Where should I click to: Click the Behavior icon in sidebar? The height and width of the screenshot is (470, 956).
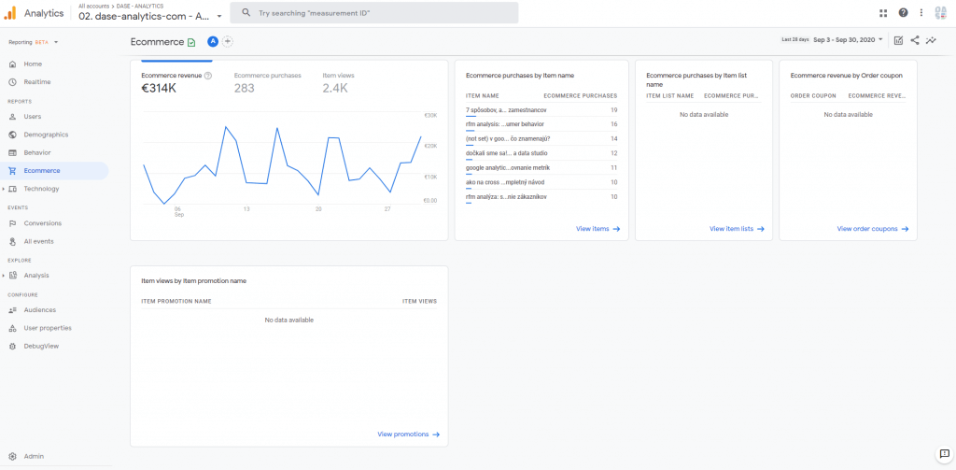[12, 152]
